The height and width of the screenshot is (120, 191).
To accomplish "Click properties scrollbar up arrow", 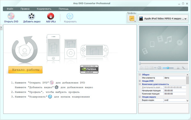I will pos(187,75).
